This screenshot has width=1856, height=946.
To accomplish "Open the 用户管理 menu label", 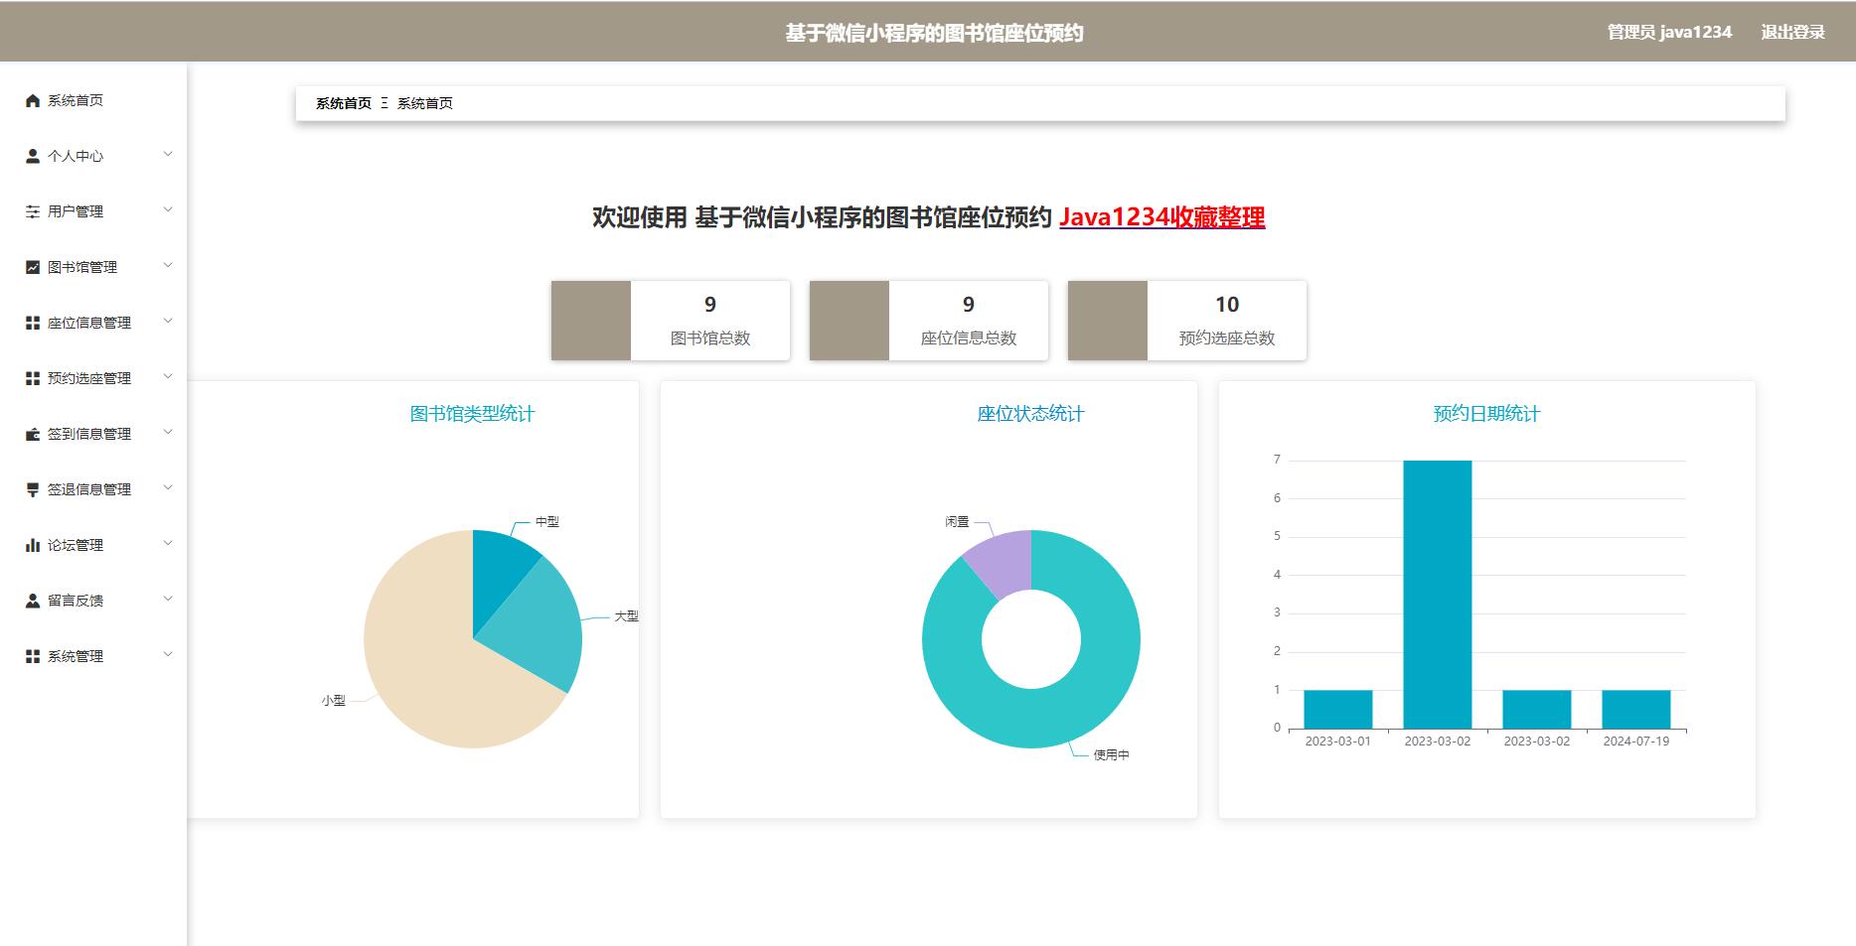I will pyautogui.click(x=76, y=211).
